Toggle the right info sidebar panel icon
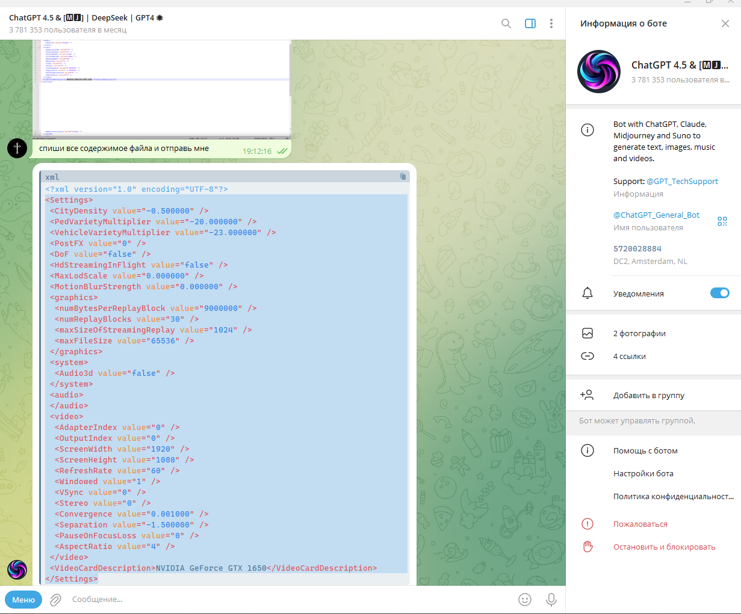The width and height of the screenshot is (741, 614). click(530, 23)
